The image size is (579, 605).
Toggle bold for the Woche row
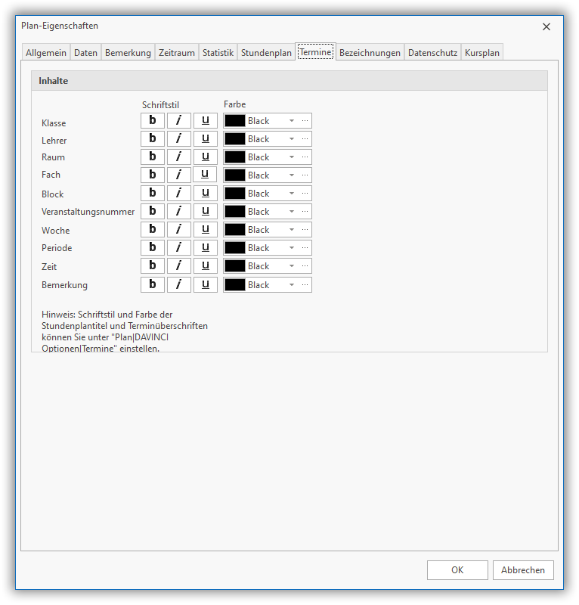click(153, 229)
